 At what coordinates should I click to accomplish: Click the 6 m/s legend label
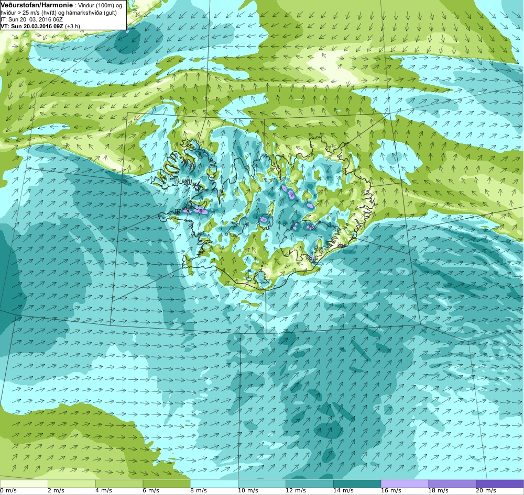tap(151, 490)
